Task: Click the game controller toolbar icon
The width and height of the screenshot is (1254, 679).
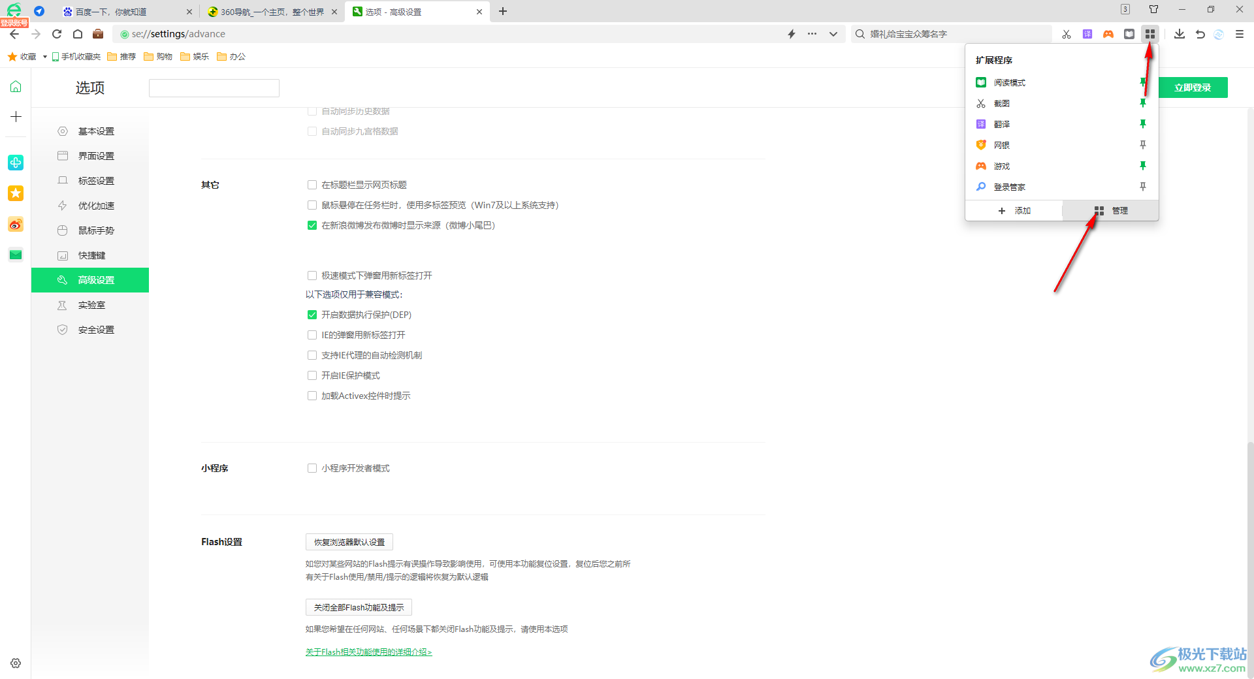Action: [x=1108, y=34]
